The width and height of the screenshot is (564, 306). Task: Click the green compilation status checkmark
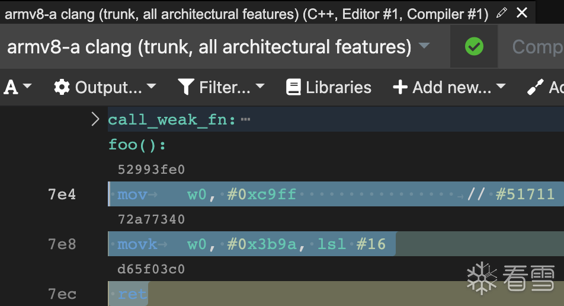(474, 46)
